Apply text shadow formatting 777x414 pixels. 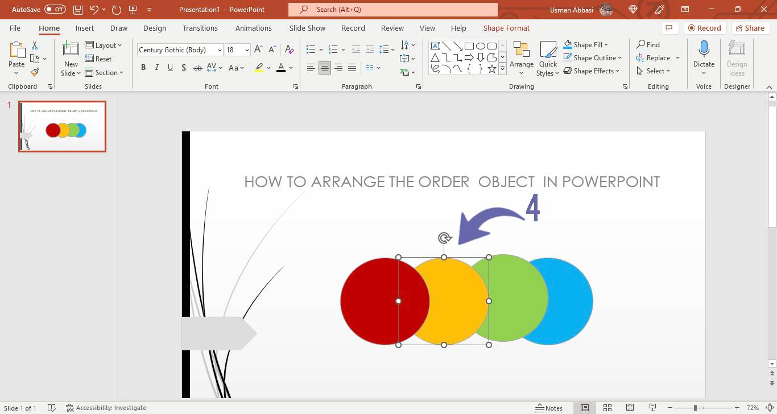coord(184,68)
